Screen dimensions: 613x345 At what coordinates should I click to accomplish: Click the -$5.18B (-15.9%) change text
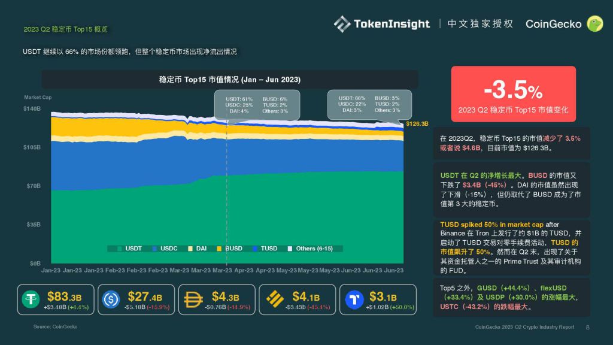coord(147,307)
